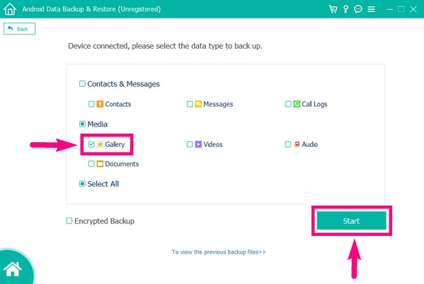Click the orange Contacts icon
Viewport: 424px width, 284px height.
[x=100, y=104]
